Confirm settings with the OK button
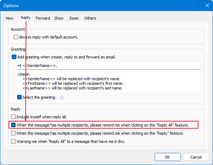 (167, 157)
